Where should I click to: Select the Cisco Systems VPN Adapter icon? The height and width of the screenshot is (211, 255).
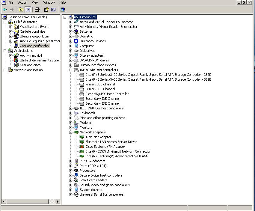point(82,147)
